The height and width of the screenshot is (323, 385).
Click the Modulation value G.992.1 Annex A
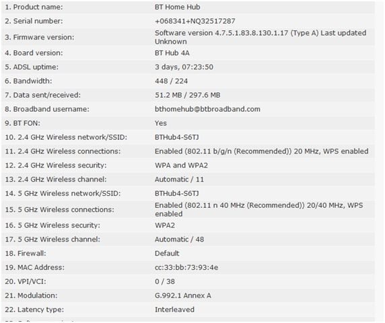point(183,295)
